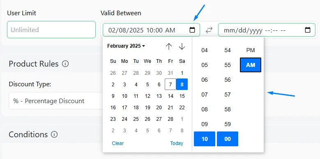Click the Today link in calendar
Viewport: 320px width, 159px height.
coord(177,143)
